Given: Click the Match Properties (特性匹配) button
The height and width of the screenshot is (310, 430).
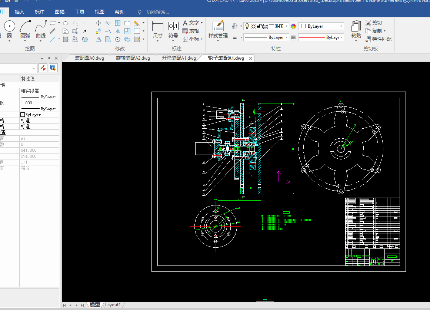Looking at the screenshot, I should 378,39.
